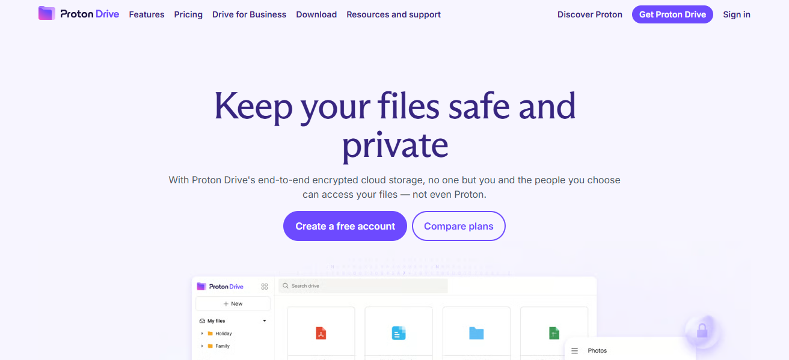Open the Pricing page

pos(188,14)
